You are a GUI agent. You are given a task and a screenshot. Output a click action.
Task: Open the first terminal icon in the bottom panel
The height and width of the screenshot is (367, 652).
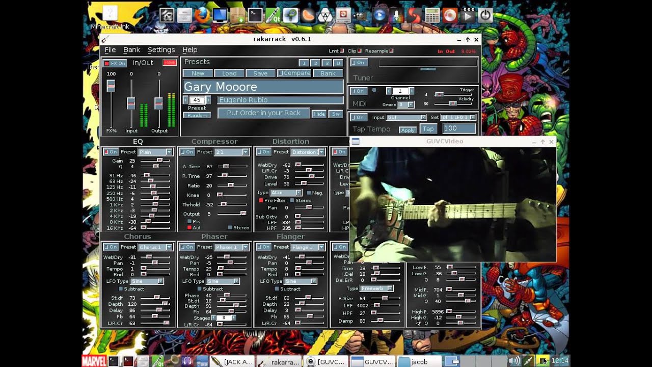coord(114,361)
